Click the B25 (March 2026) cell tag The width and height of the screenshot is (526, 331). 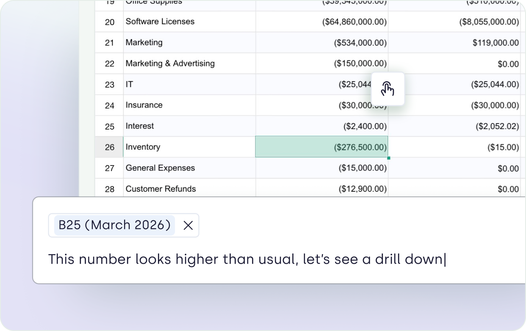(114, 225)
